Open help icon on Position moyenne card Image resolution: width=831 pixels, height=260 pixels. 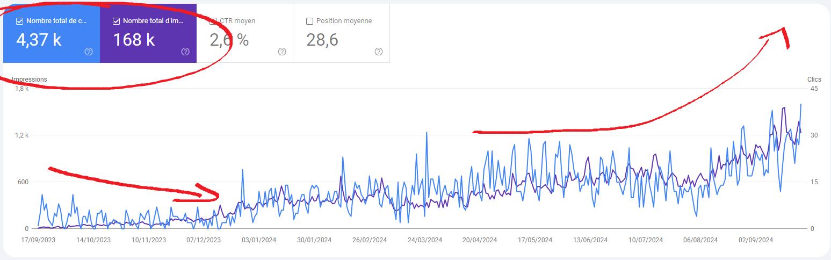pos(379,52)
